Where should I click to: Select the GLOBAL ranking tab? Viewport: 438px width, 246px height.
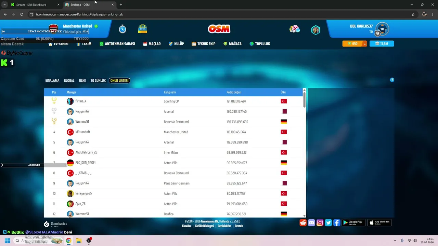point(69,81)
